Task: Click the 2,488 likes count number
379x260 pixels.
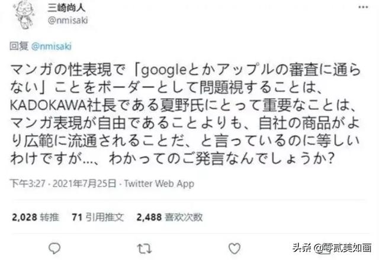Action: (149, 217)
